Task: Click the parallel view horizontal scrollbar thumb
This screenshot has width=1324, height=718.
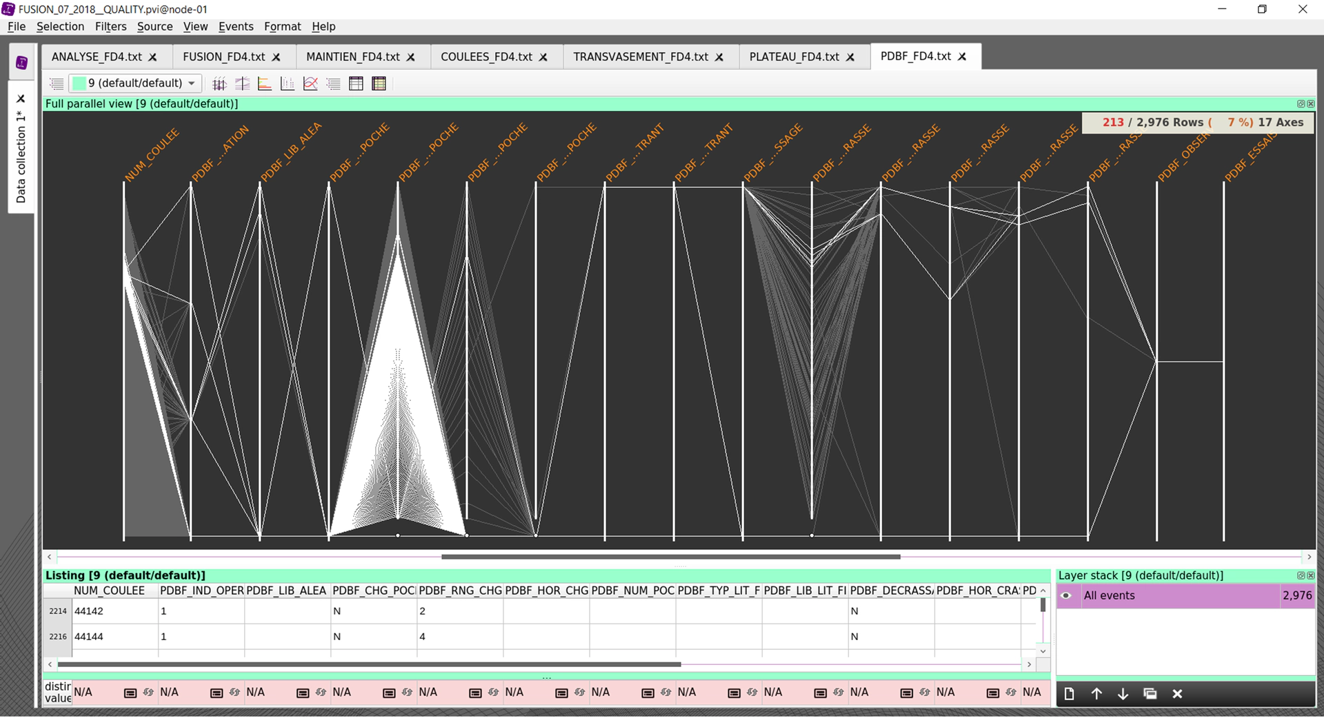Action: point(670,557)
